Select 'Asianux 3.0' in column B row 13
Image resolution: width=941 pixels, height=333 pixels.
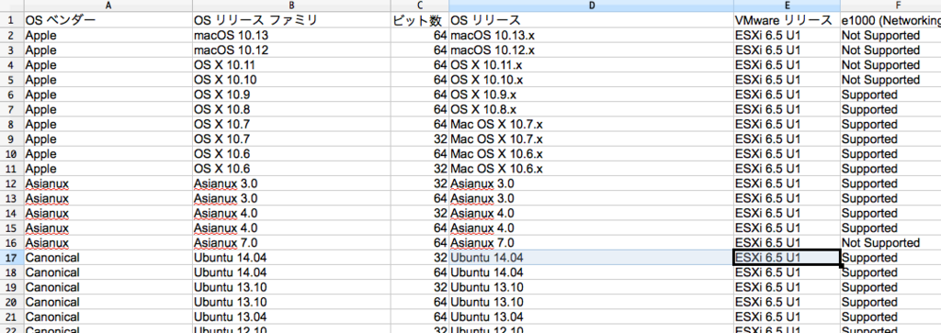point(291,198)
